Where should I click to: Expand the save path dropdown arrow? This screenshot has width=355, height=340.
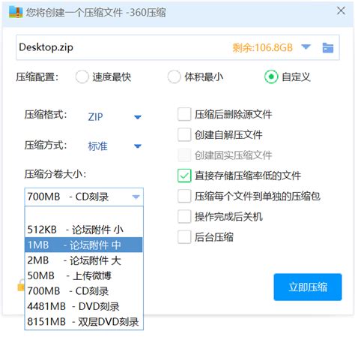pos(306,47)
